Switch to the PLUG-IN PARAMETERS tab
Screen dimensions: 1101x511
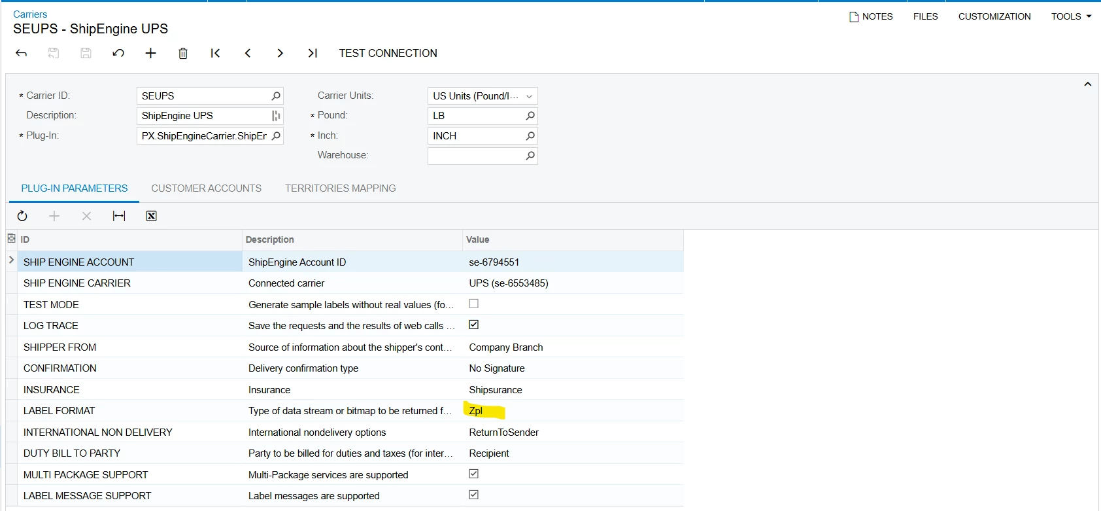pyautogui.click(x=75, y=188)
